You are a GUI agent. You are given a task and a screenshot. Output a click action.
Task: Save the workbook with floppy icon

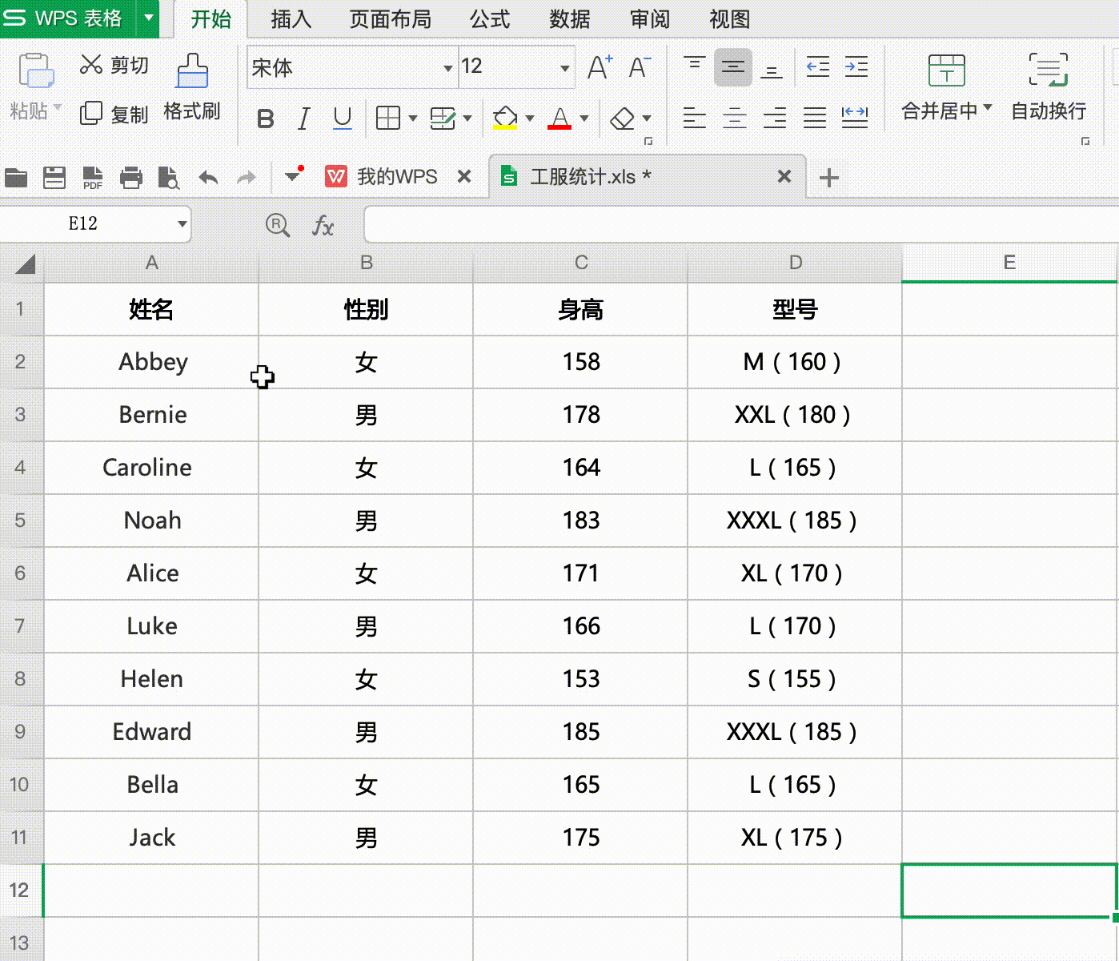pos(54,177)
